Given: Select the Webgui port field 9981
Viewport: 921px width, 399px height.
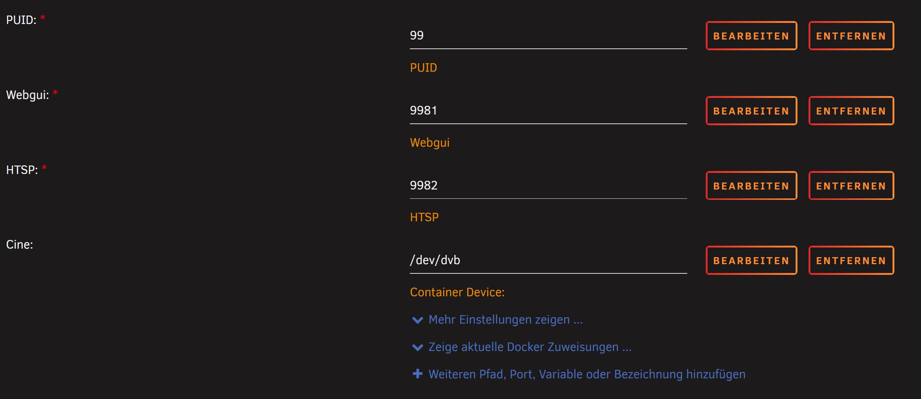Looking at the screenshot, I should tap(548, 111).
